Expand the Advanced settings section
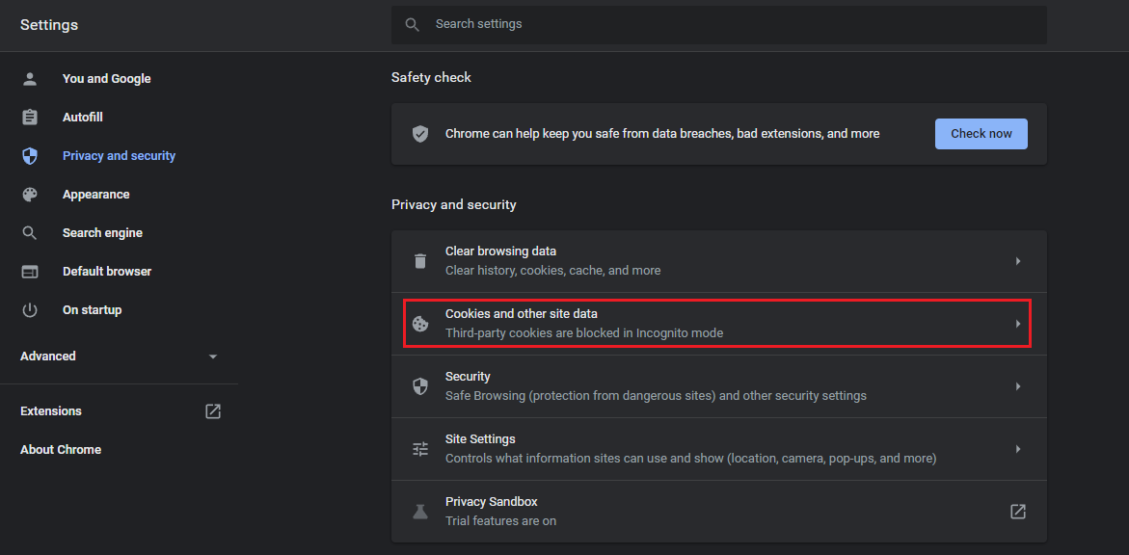This screenshot has height=555, width=1129. coord(212,356)
